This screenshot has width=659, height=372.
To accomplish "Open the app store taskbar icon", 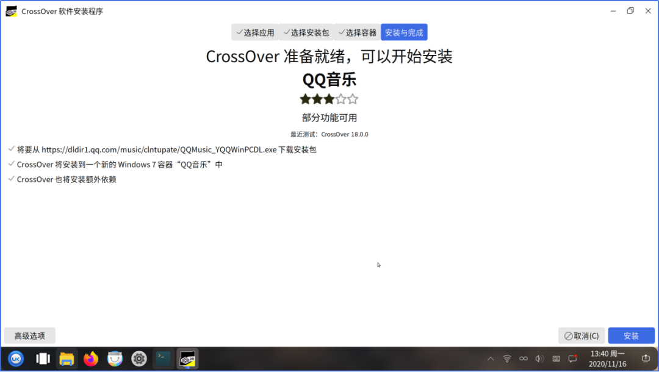I will pyautogui.click(x=115, y=359).
